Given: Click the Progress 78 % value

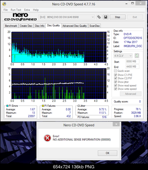Looking at the screenshot, I should [x=138, y=109].
